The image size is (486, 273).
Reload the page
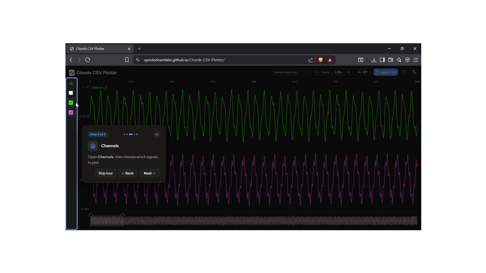pos(88,60)
